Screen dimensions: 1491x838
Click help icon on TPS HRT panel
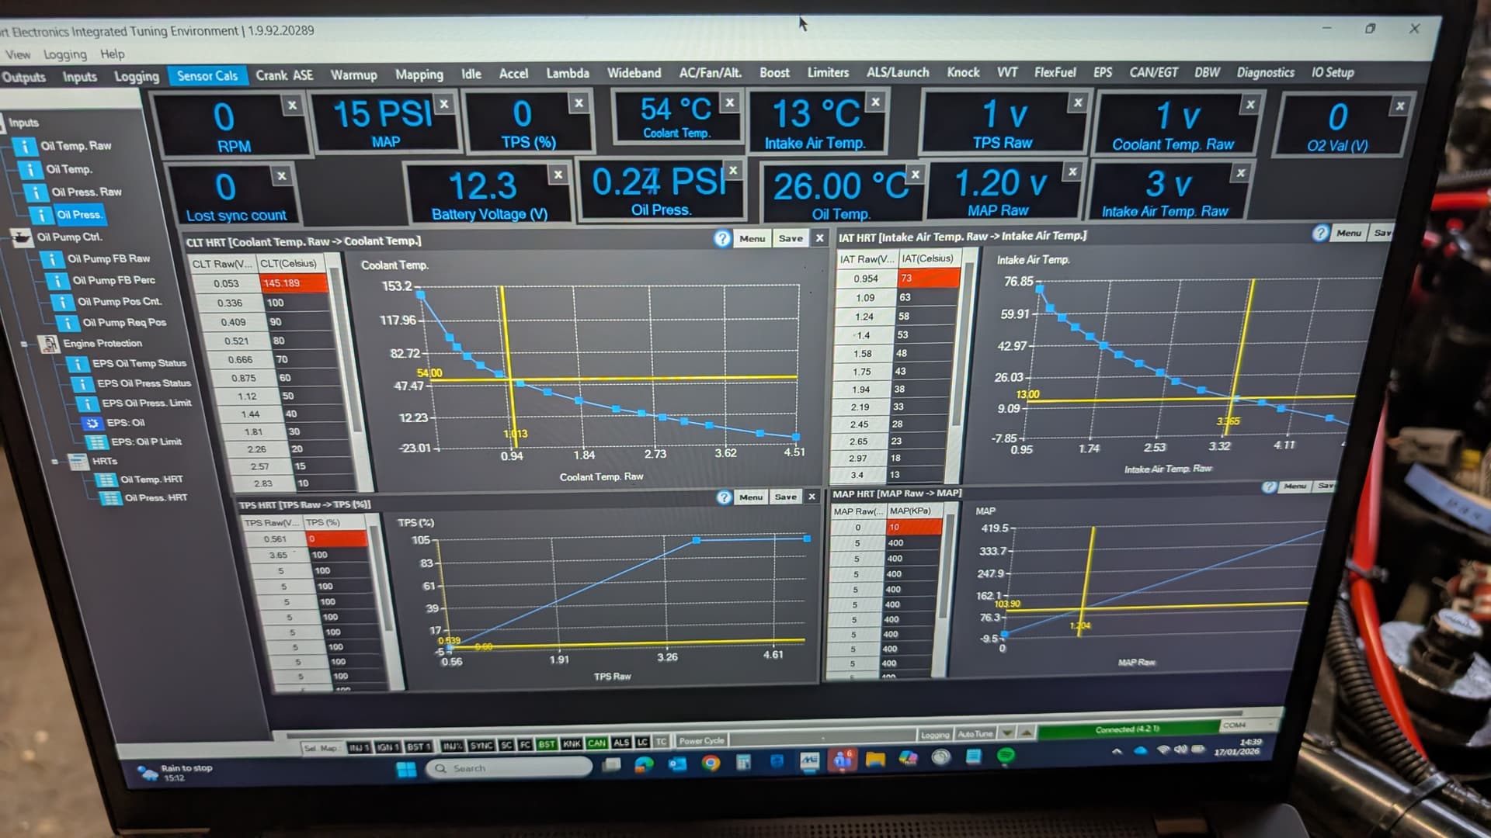click(x=724, y=497)
